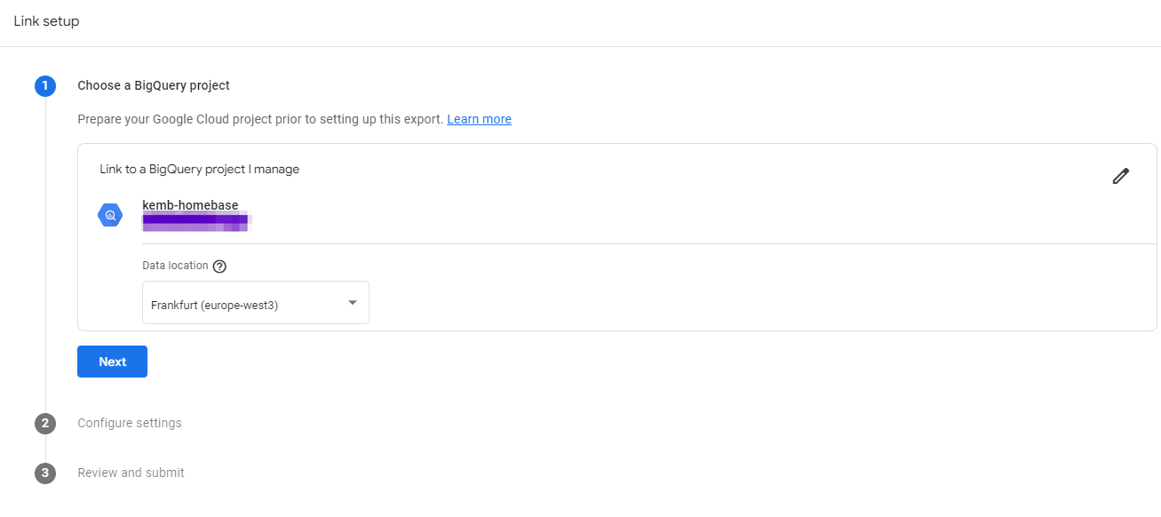The image size is (1161, 517).
Task: Click the BigQuery hexagon project icon
Action: click(x=110, y=215)
